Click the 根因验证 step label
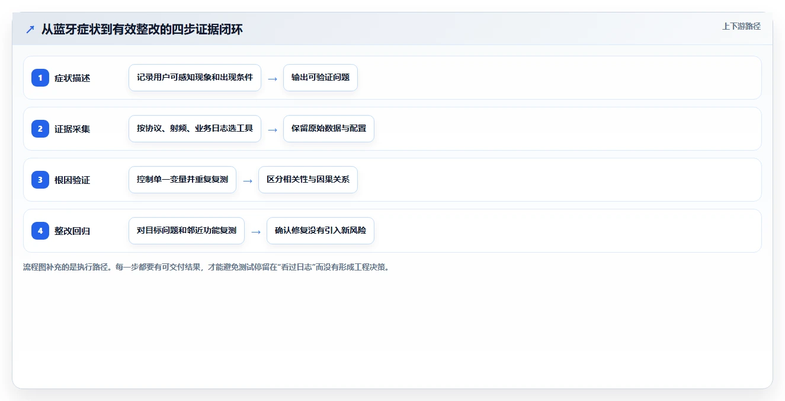The width and height of the screenshot is (785, 401). point(72,180)
